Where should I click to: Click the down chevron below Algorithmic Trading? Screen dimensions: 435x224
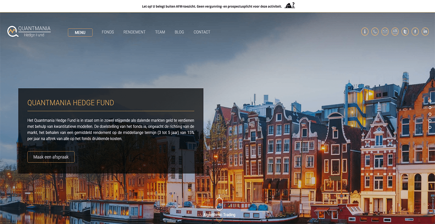220,220
